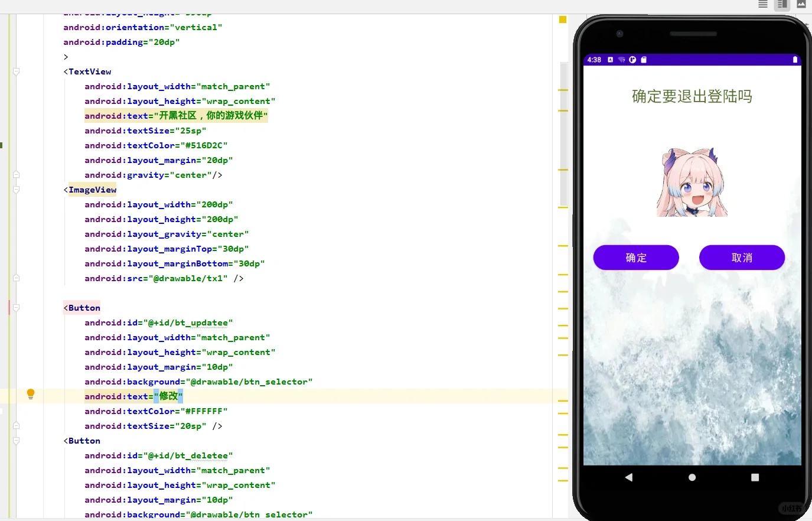Viewport: 812px width, 521px height.
Task: Click the anime character image in emulator preview
Action: pyautogui.click(x=692, y=180)
